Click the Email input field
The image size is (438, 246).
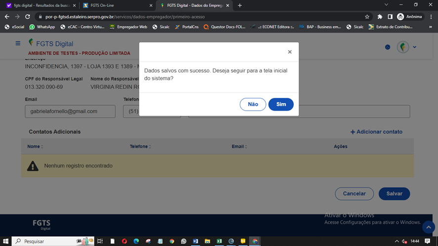[x=69, y=111]
